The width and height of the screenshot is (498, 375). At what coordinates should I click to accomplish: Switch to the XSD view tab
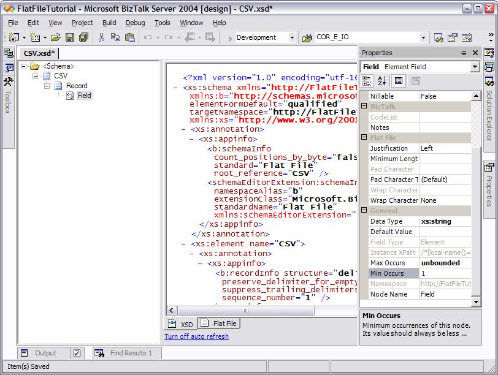click(x=182, y=324)
